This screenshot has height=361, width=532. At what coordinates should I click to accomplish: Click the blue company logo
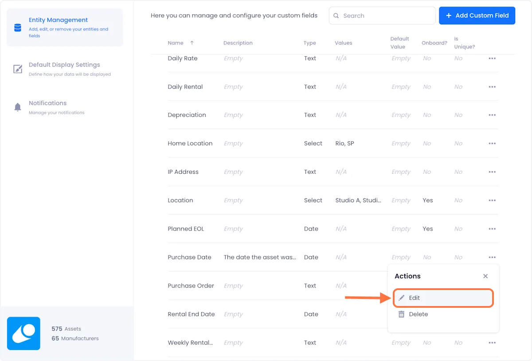coord(23,334)
